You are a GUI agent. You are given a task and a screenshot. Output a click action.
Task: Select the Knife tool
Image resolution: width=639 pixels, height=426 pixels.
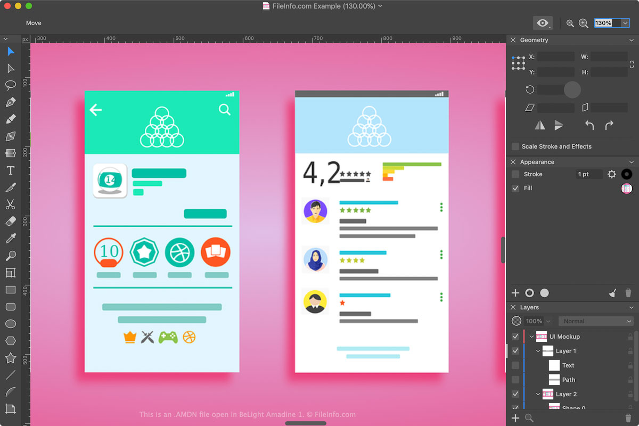click(11, 187)
